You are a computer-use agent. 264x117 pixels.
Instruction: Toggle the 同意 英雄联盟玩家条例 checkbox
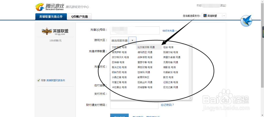(x=38, y=80)
